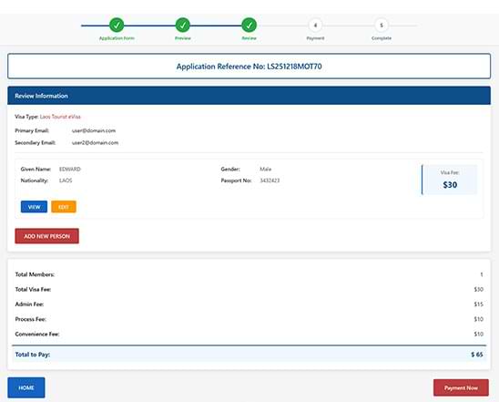Viewport: 499px width, 402px height.
Task: Click secondary email user2@domain.com
Action: coord(95,143)
